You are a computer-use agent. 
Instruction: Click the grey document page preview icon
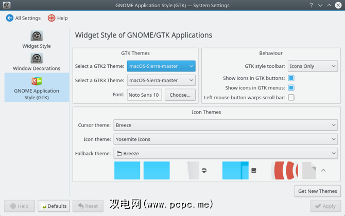pyautogui.click(x=309, y=171)
